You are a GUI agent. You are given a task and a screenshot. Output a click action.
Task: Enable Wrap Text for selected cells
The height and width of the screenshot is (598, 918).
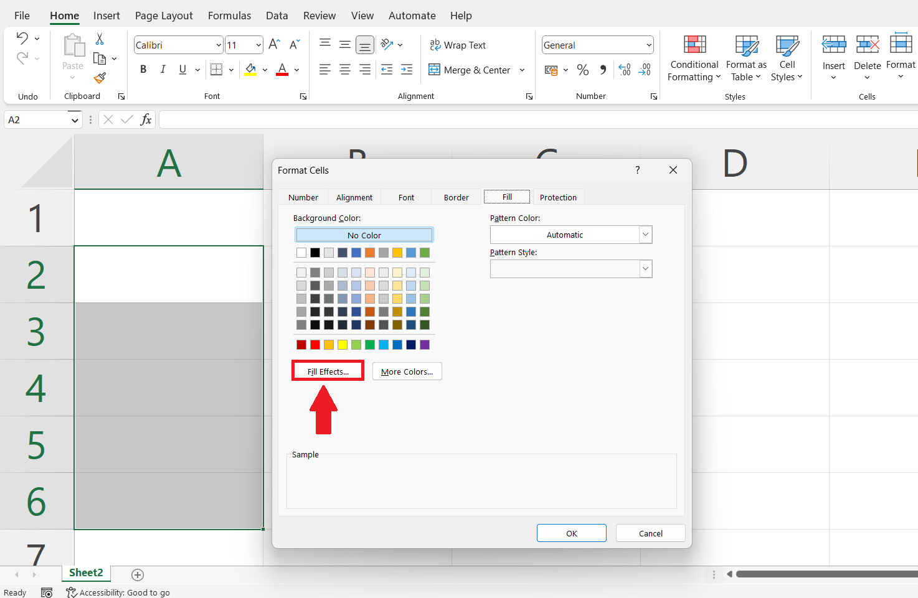point(458,45)
